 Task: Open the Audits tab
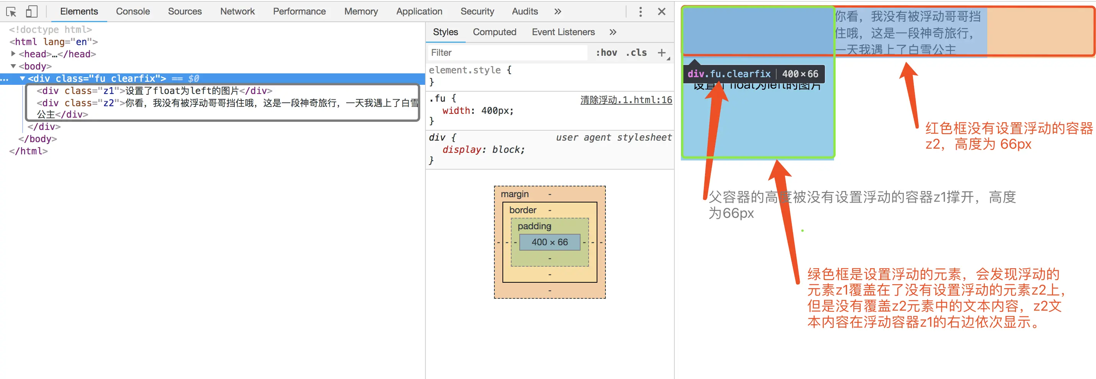pos(525,11)
